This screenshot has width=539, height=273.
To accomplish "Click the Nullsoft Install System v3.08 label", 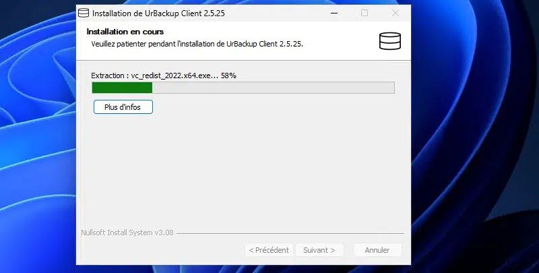I will click(127, 233).
